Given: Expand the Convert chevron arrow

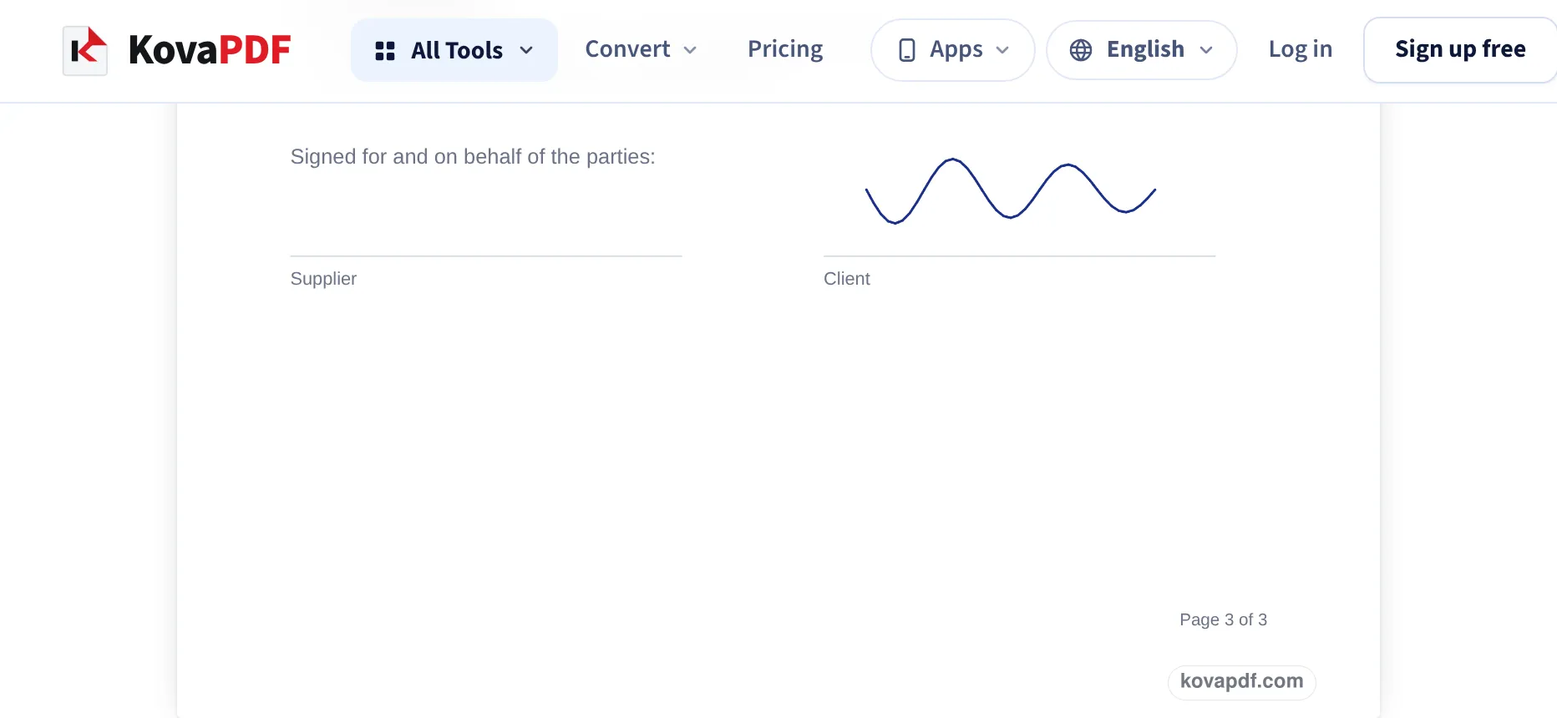Looking at the screenshot, I should point(690,50).
